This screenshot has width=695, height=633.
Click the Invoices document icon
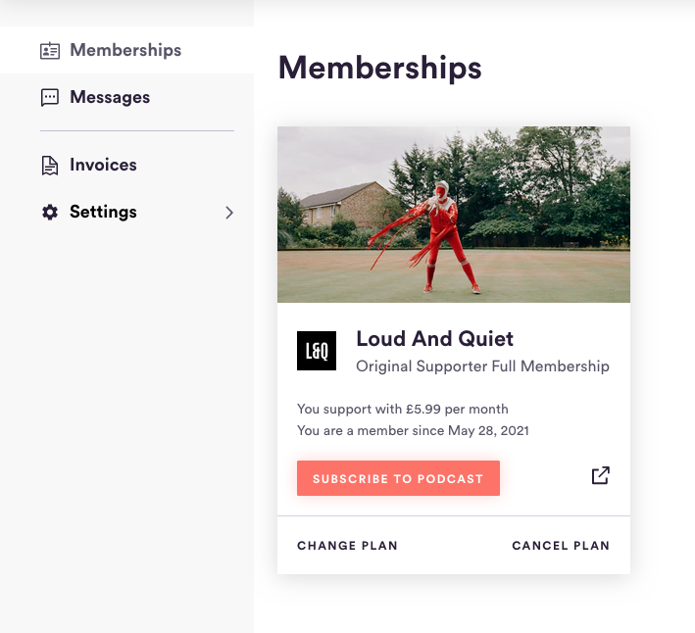pos(50,166)
